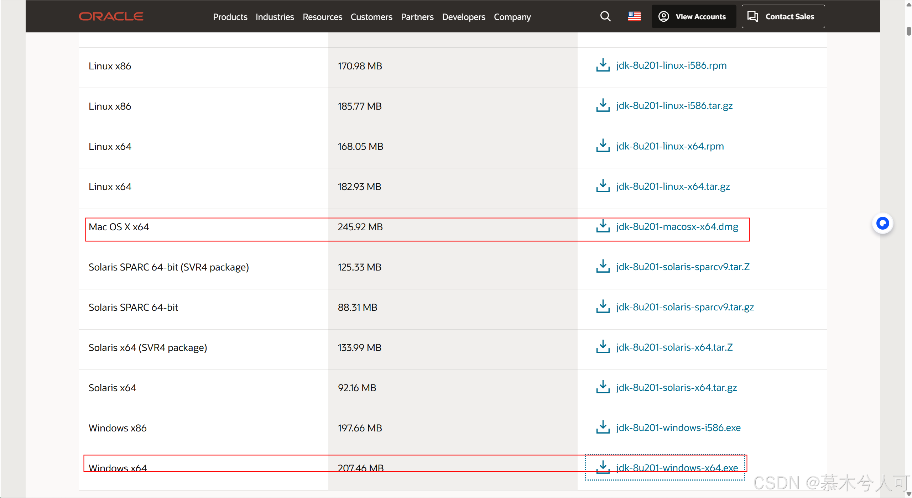Download jdk-8u201-solaris-x64.tar.gz link
This screenshot has height=498, width=912.
click(x=676, y=388)
